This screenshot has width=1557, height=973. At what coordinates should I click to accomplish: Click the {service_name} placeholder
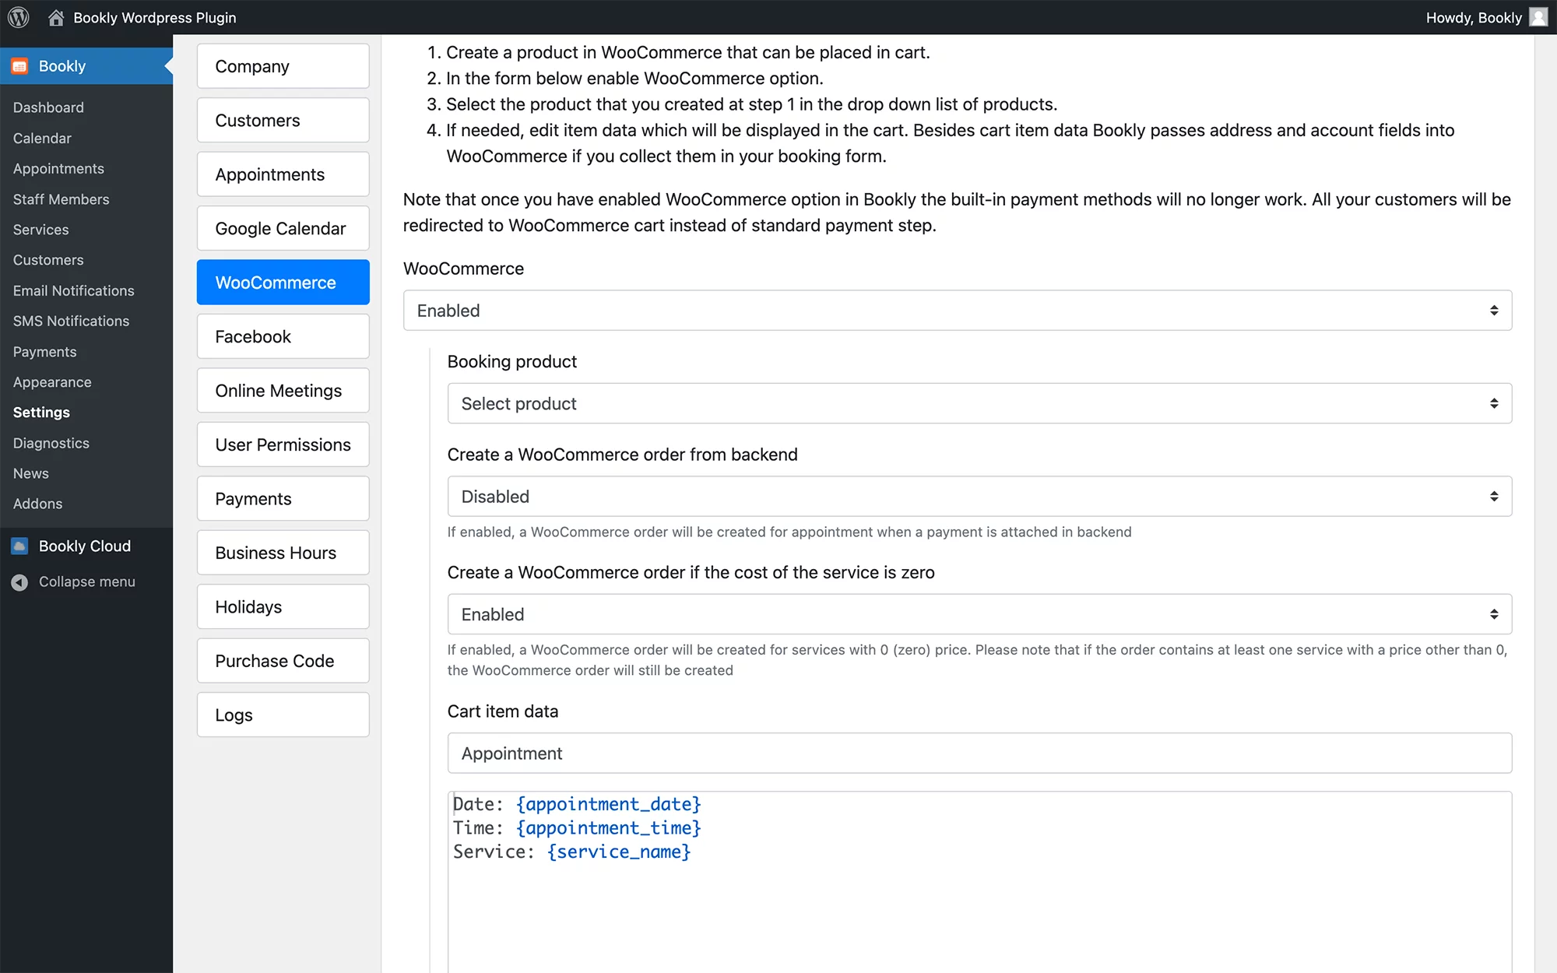point(619,852)
